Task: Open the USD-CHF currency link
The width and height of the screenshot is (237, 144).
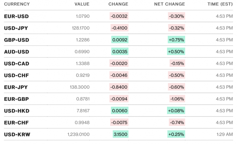Action: pos(16,75)
